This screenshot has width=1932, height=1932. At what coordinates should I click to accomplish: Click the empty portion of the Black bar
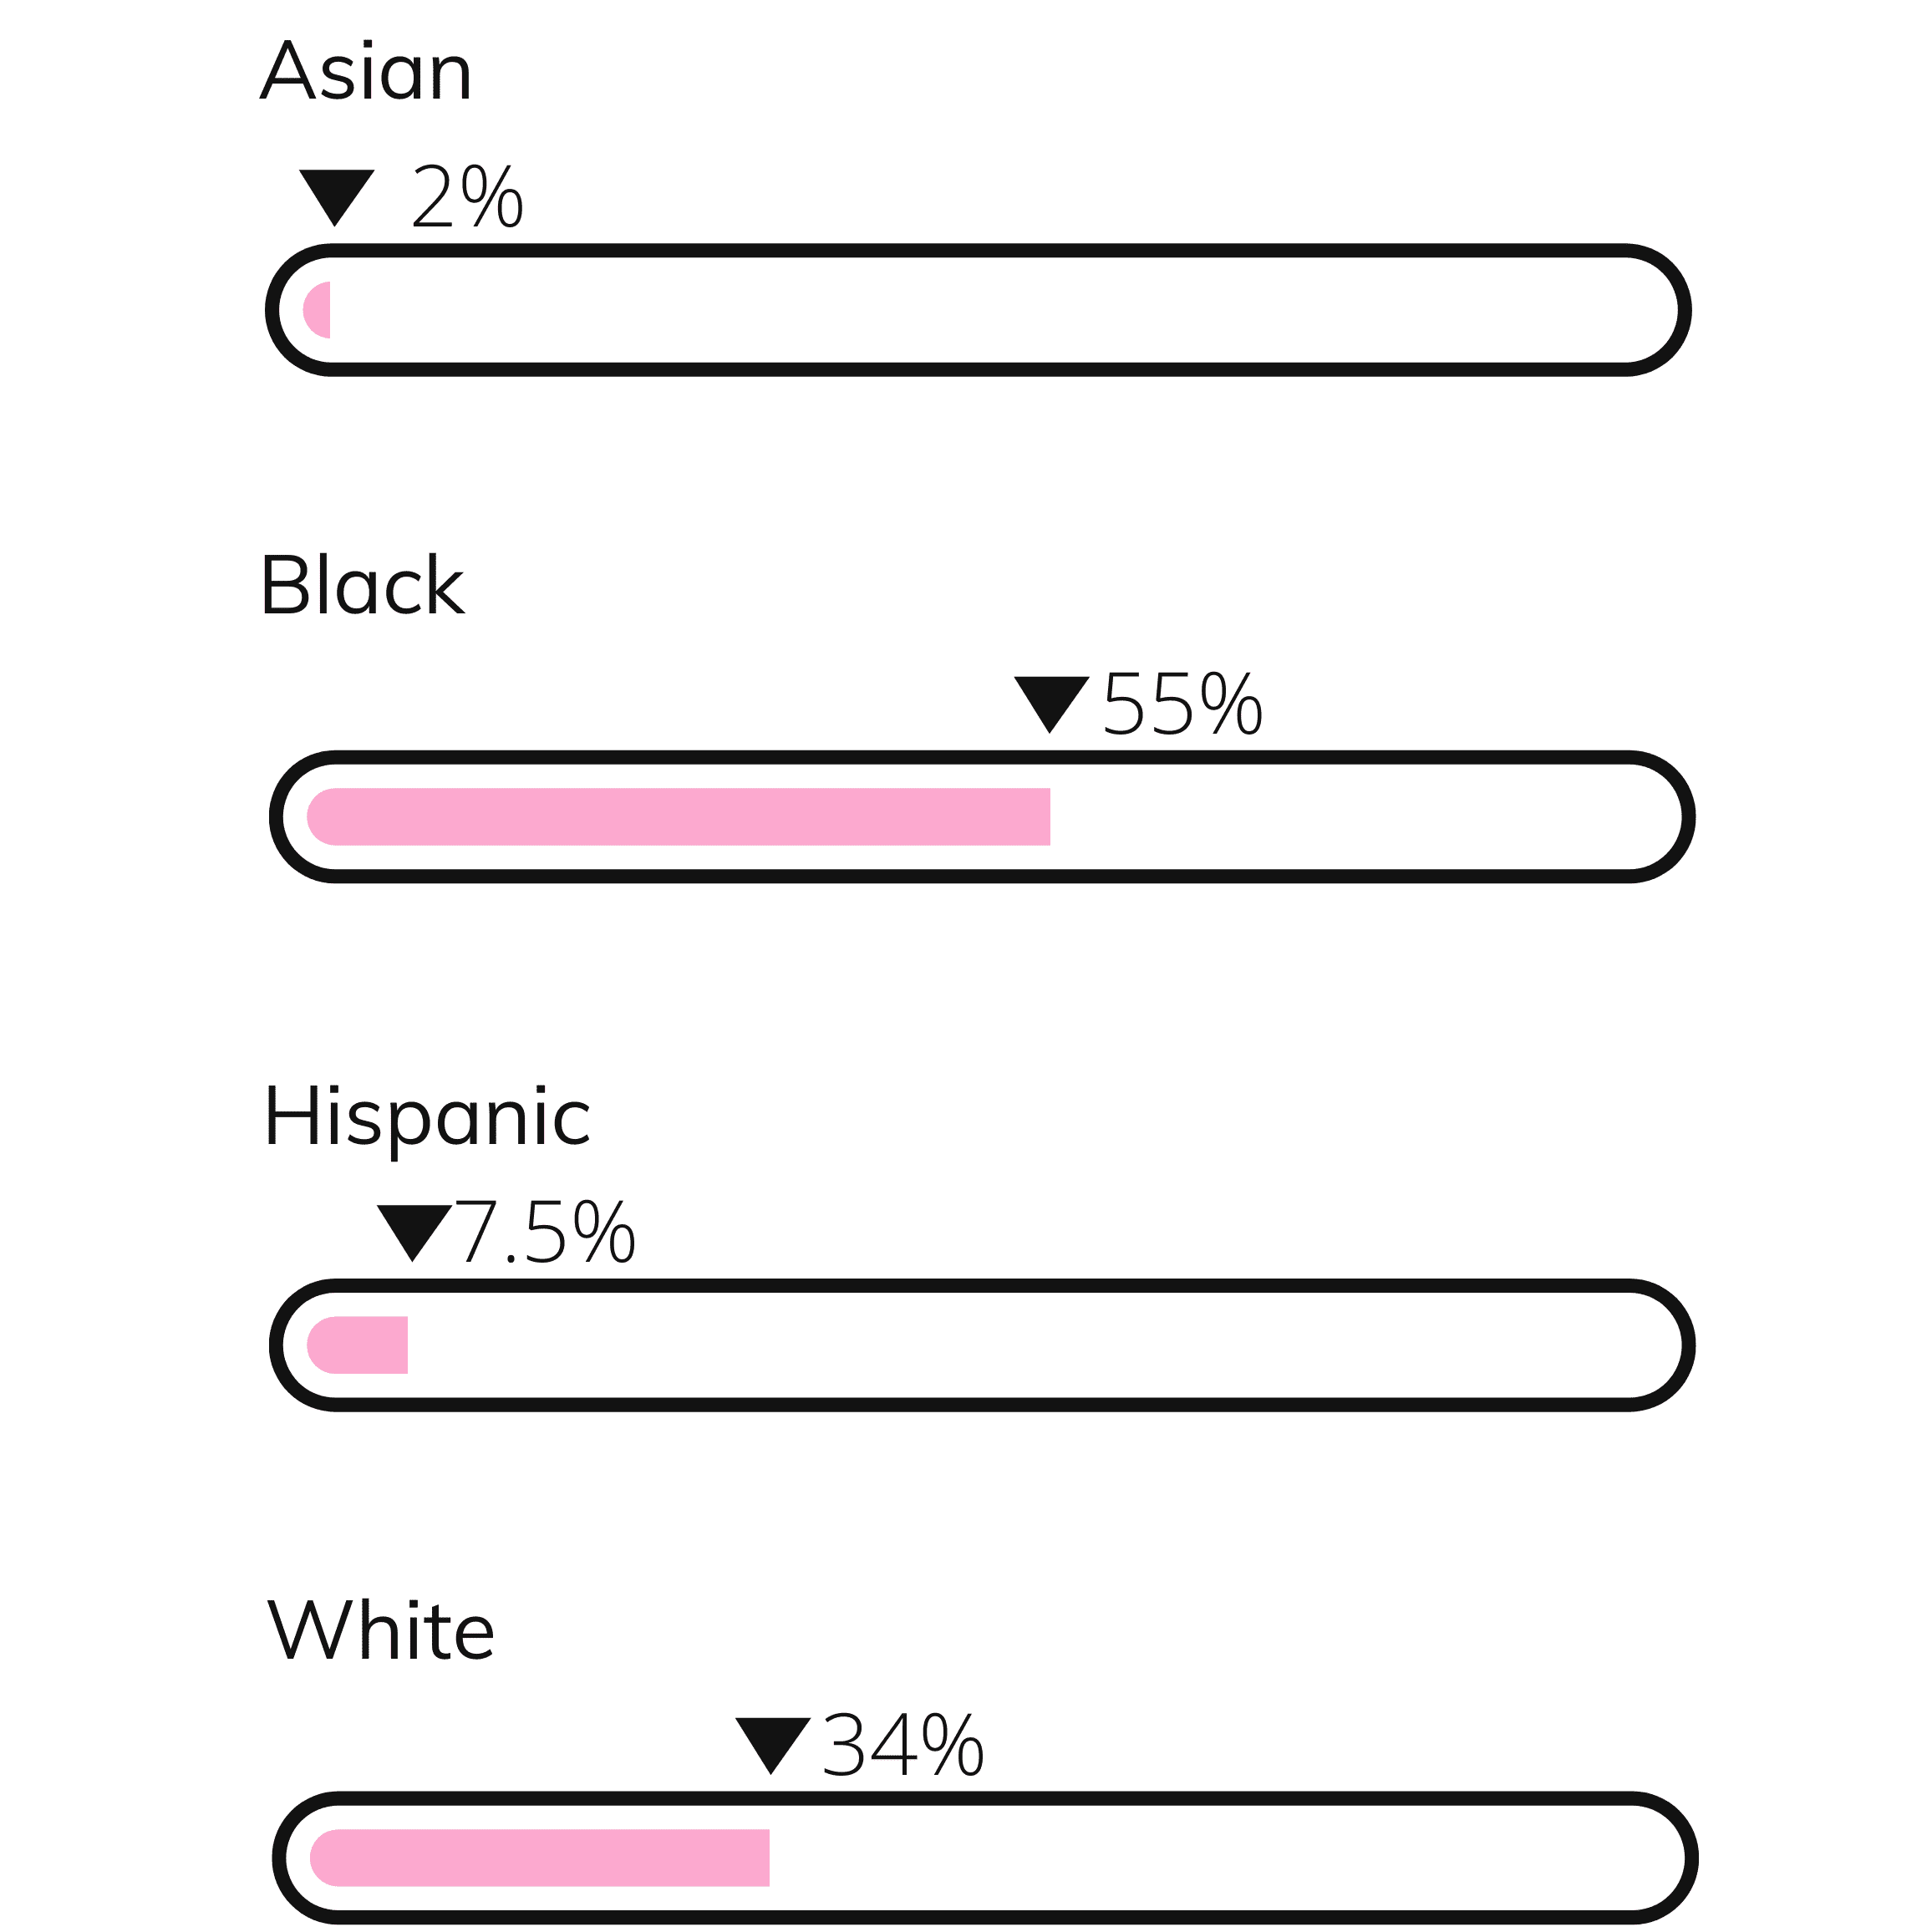point(1365,817)
